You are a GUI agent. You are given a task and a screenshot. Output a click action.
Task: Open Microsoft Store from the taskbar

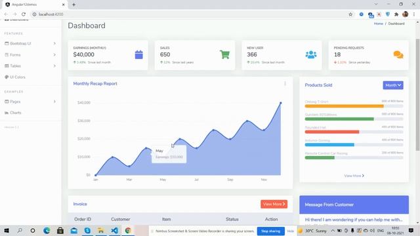click(x=60, y=230)
